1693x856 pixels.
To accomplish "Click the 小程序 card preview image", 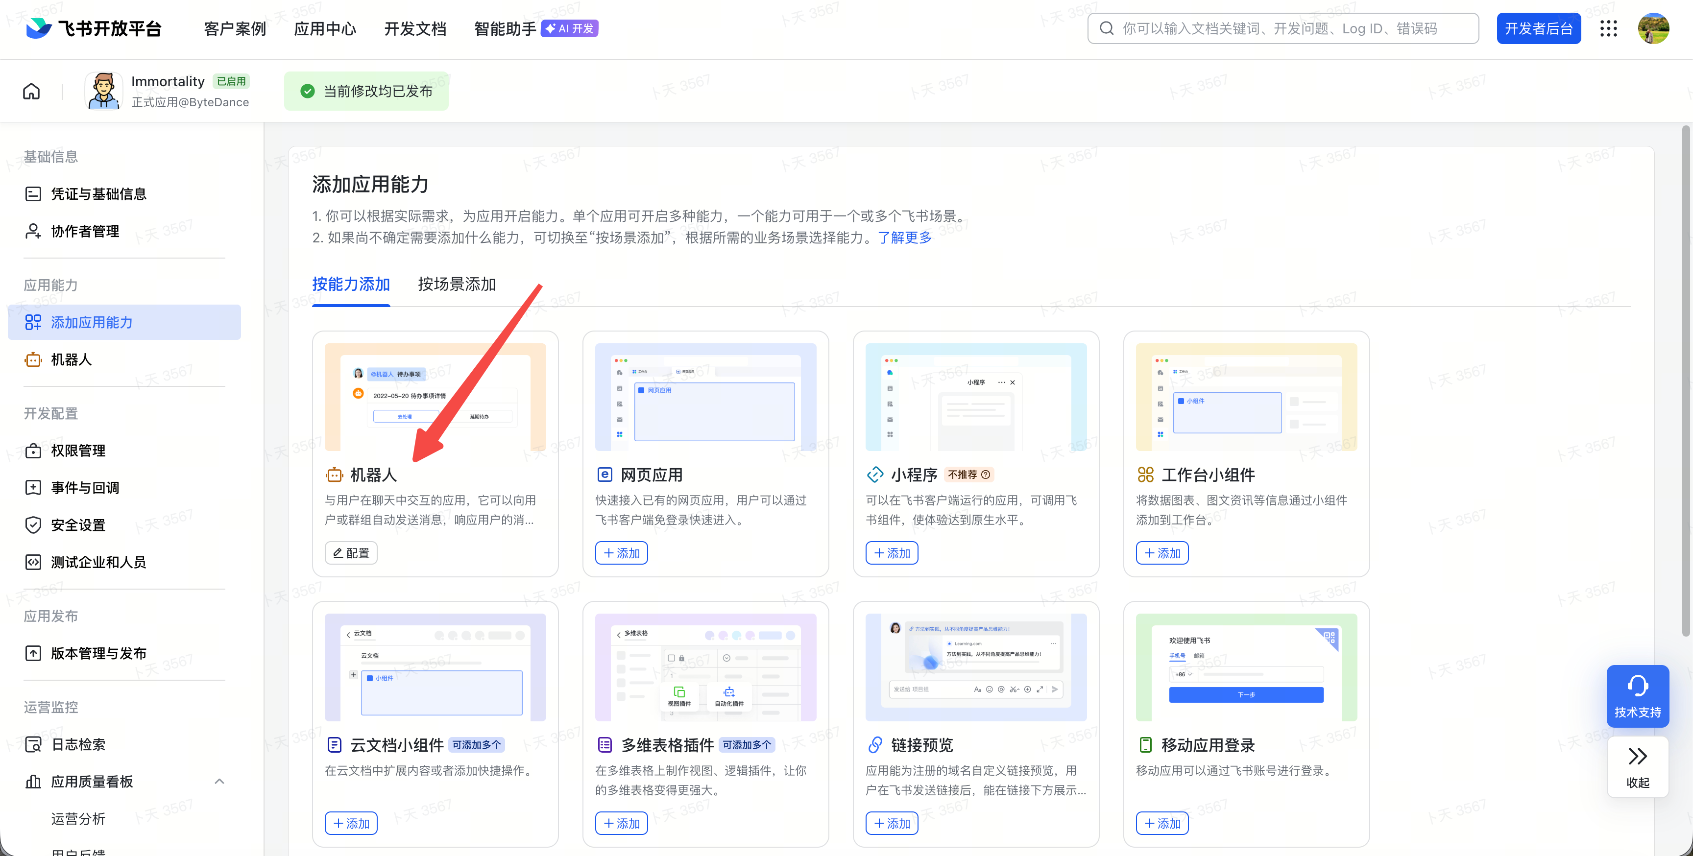I will click(x=976, y=397).
